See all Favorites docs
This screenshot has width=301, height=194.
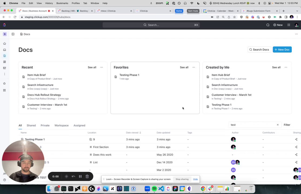click(184, 67)
